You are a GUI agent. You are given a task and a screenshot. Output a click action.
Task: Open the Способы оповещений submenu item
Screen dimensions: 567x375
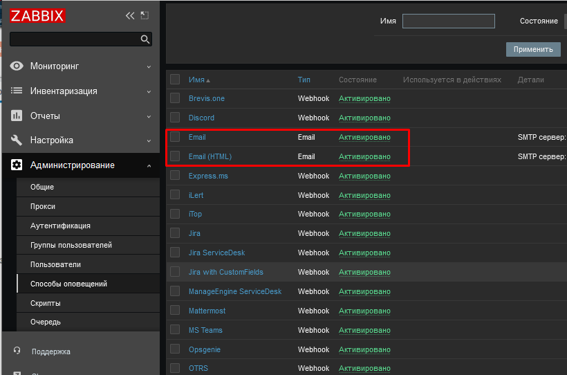68,284
